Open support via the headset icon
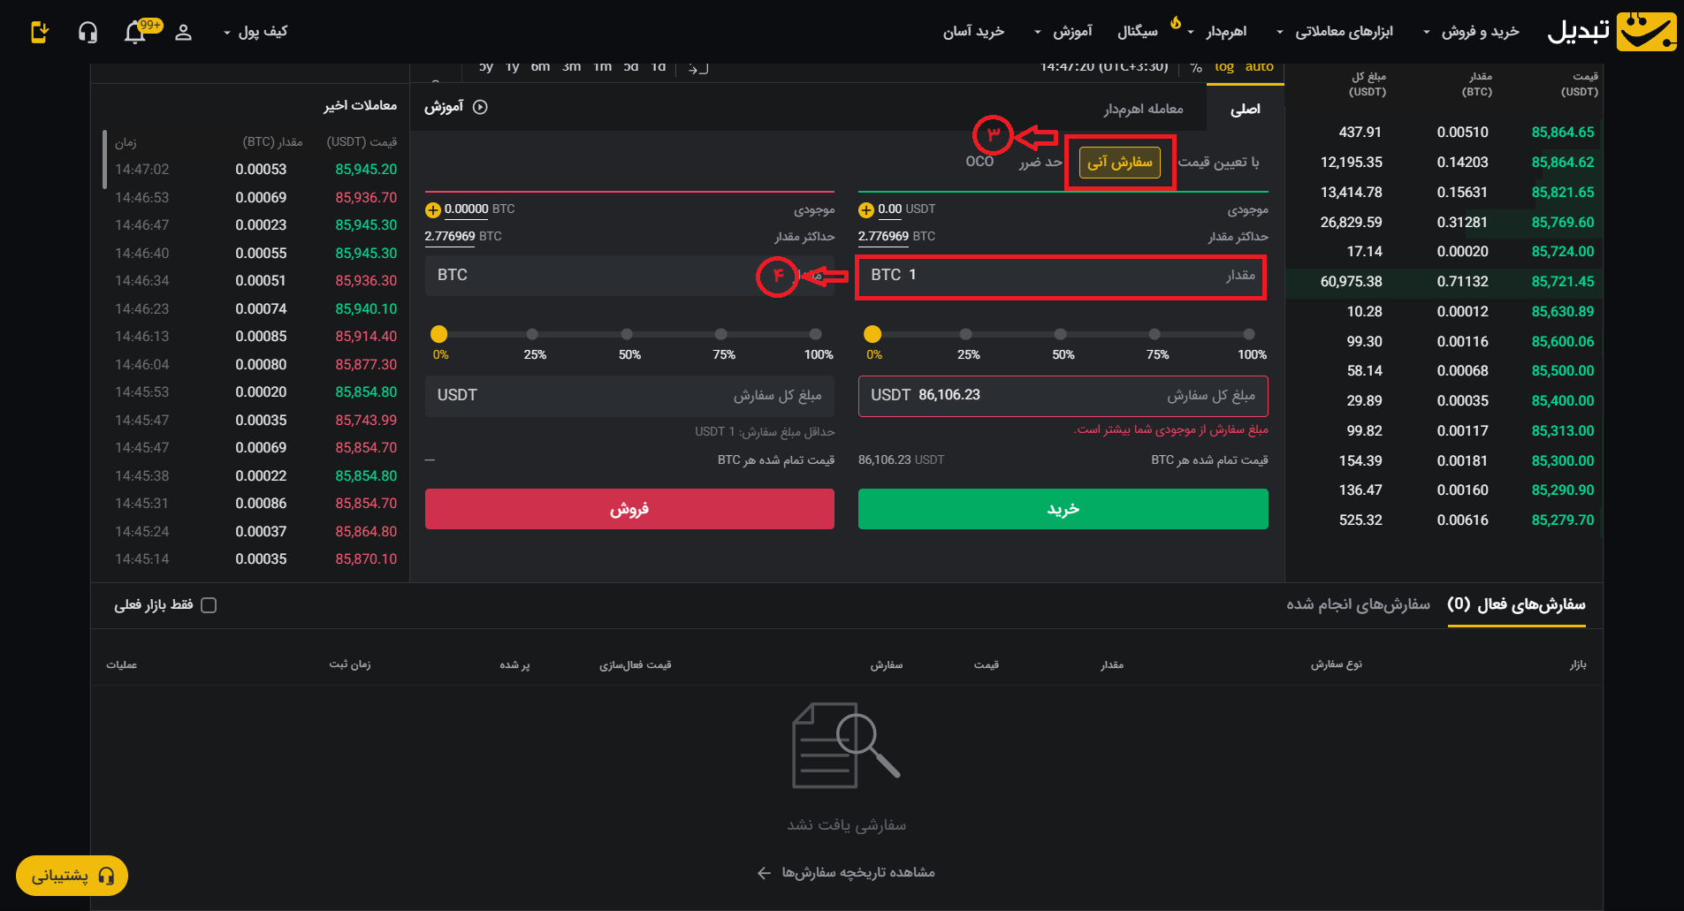This screenshot has width=1684, height=911. (88, 33)
